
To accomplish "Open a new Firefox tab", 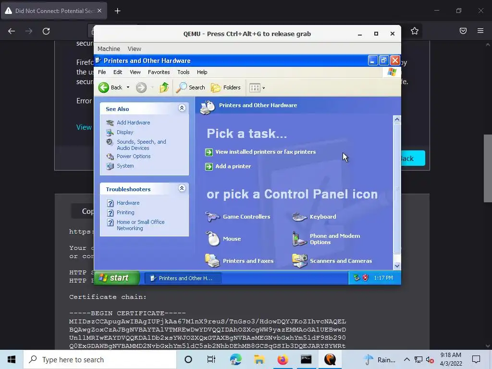I will 117,11.
